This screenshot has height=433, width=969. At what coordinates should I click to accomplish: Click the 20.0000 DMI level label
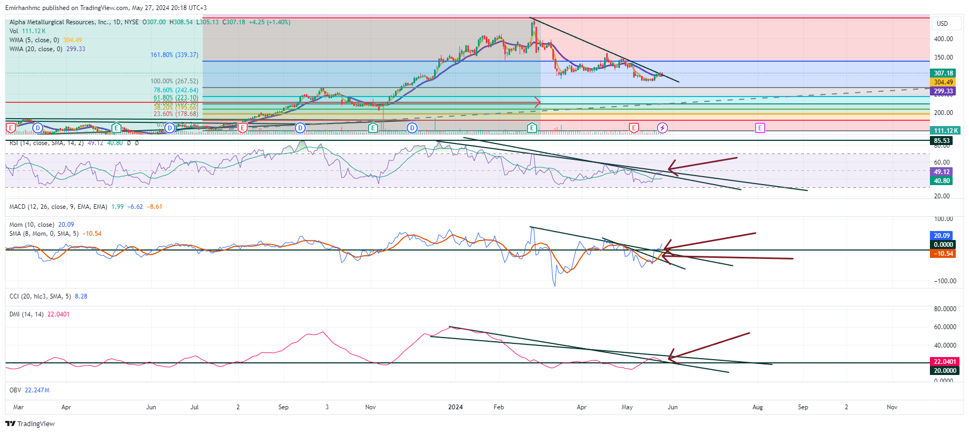point(945,371)
